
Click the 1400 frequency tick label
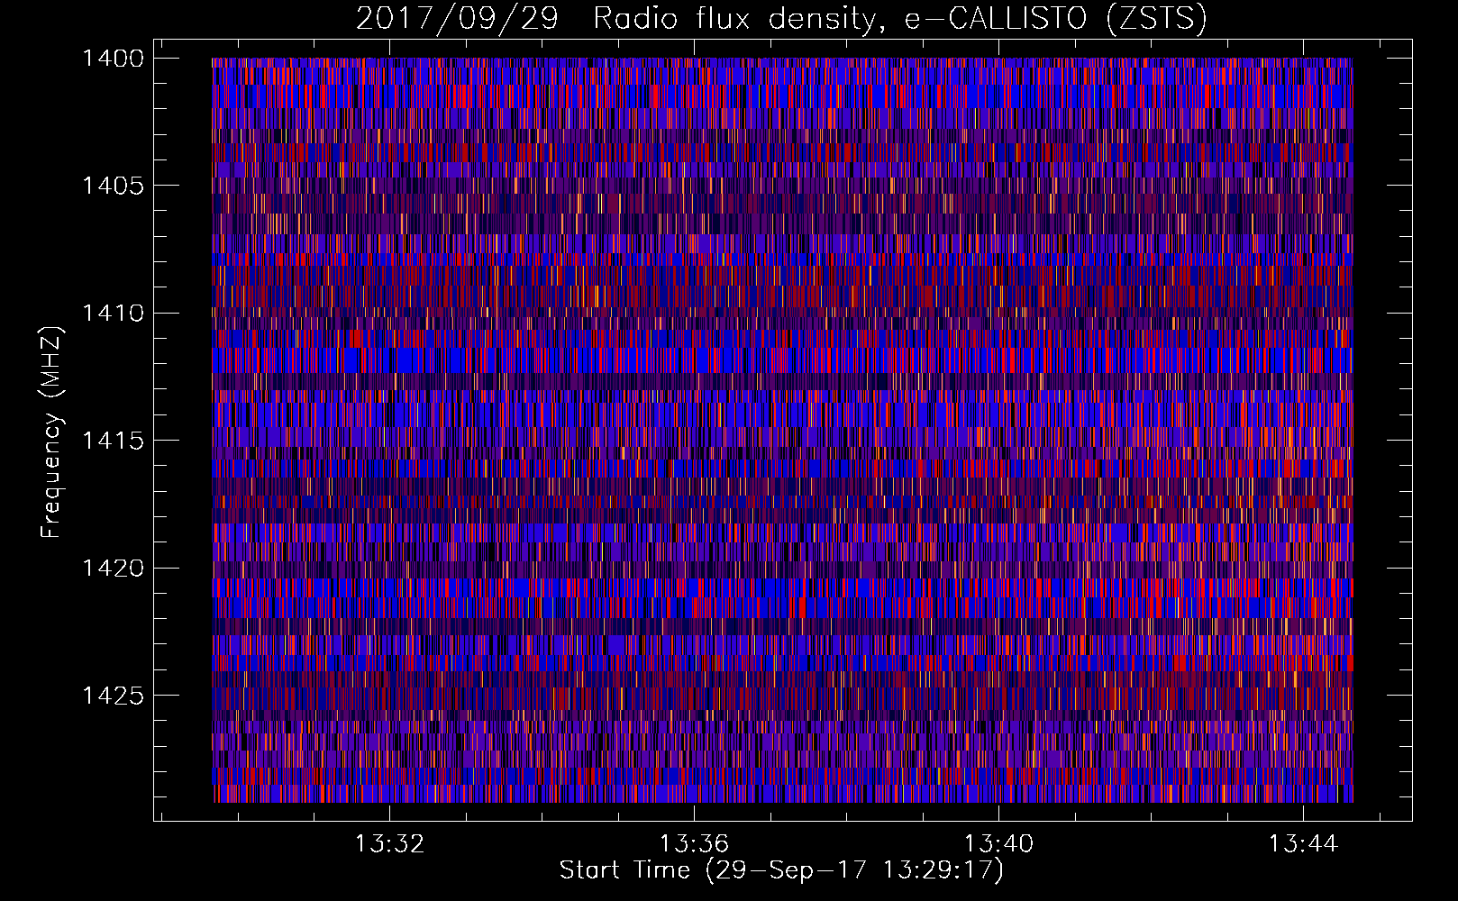click(x=113, y=59)
